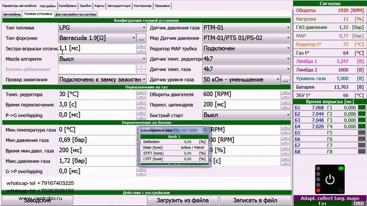Click the Время мин.давл. газа field
This screenshot has height=206, width=367.
pos(97,150)
